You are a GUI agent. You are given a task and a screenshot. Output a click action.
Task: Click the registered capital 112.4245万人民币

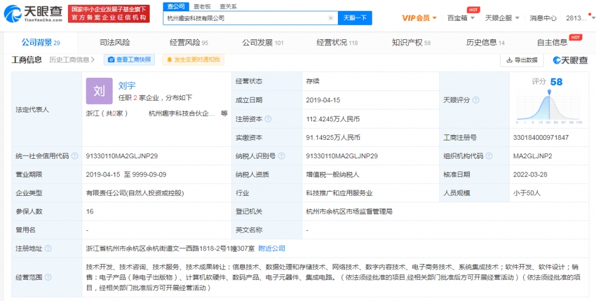click(x=333, y=119)
